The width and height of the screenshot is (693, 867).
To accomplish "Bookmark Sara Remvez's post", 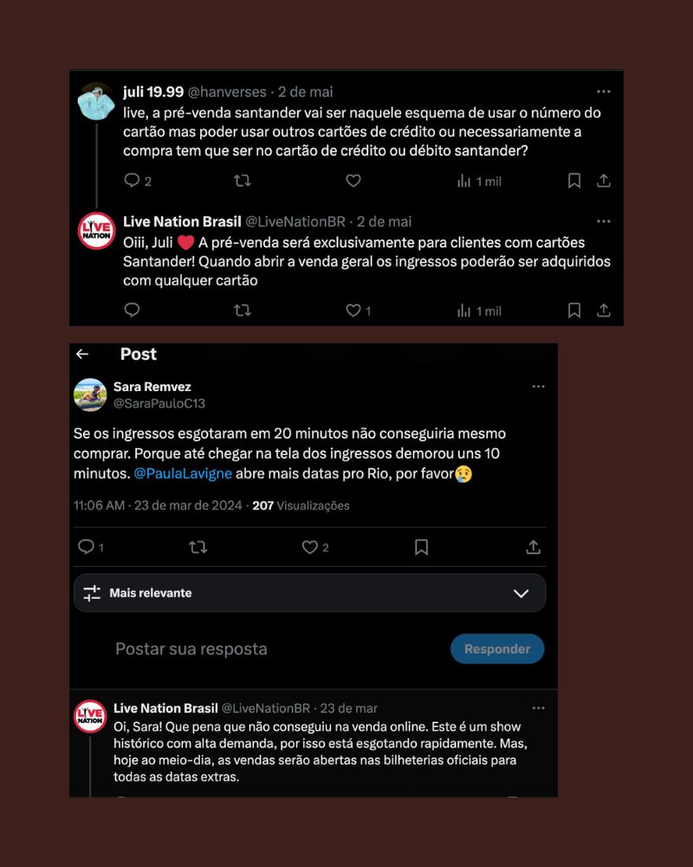I will pos(421,547).
